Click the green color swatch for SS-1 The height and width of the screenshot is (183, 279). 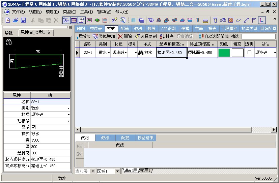point(224,53)
